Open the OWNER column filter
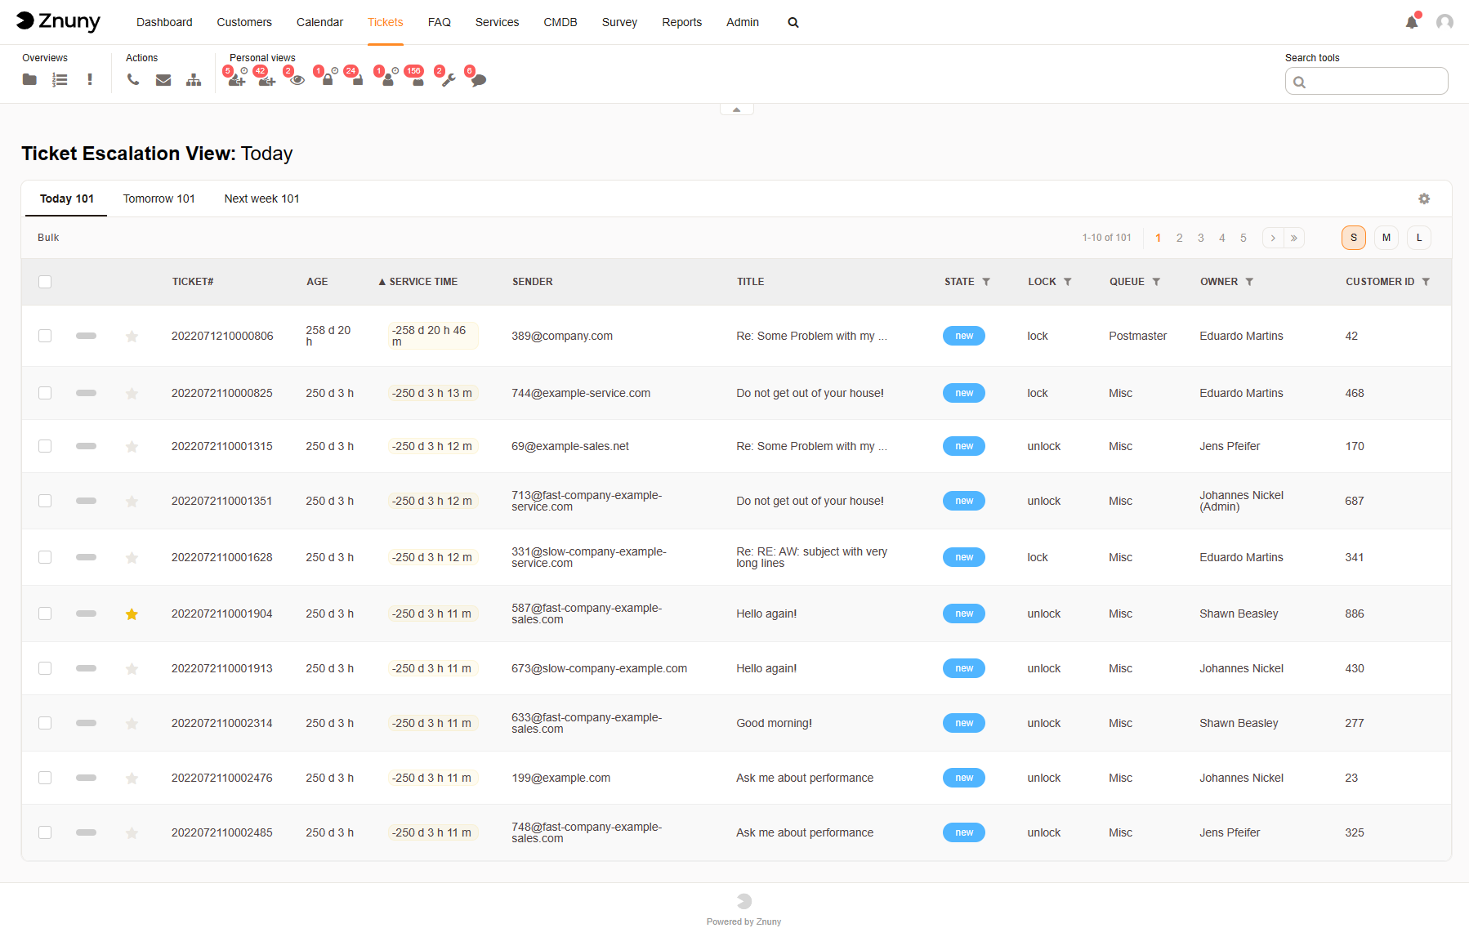Viewport: 1469px width, 937px height. click(x=1250, y=281)
